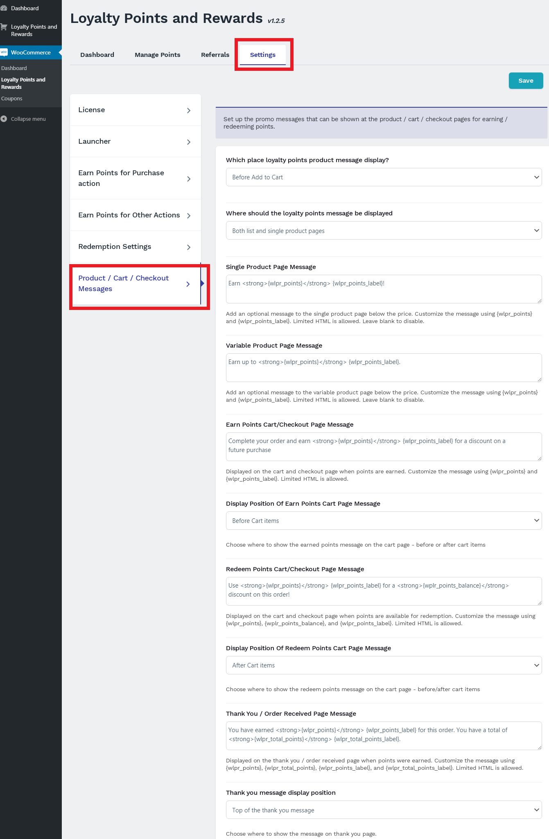Open the WooCommerce Dashboard submenu link
This screenshot has width=549, height=839.
14,68
